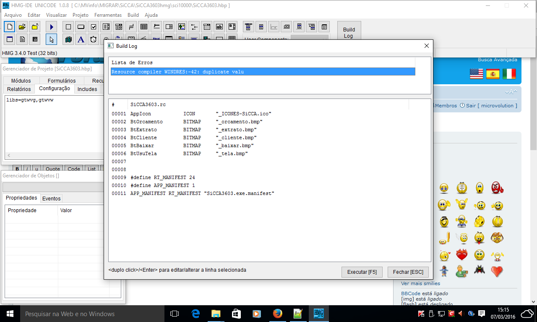Select the arrow pointer tool
The height and width of the screenshot is (322, 537).
tap(51, 39)
